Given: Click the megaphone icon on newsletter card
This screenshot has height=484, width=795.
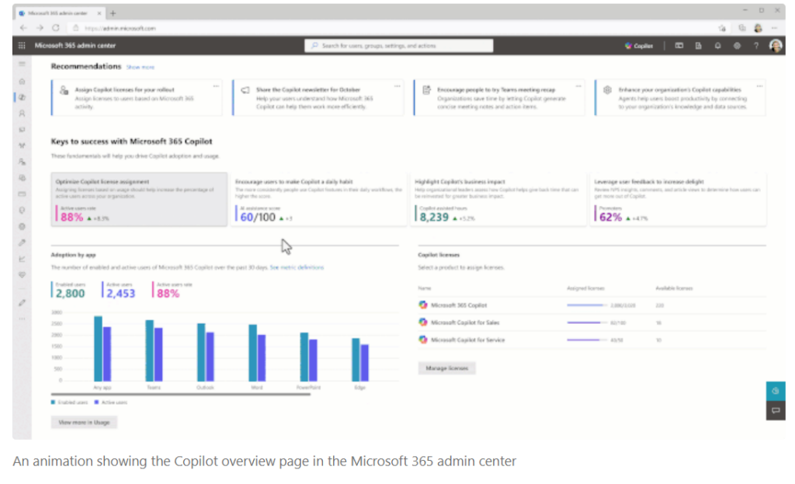Looking at the screenshot, I should tap(245, 90).
